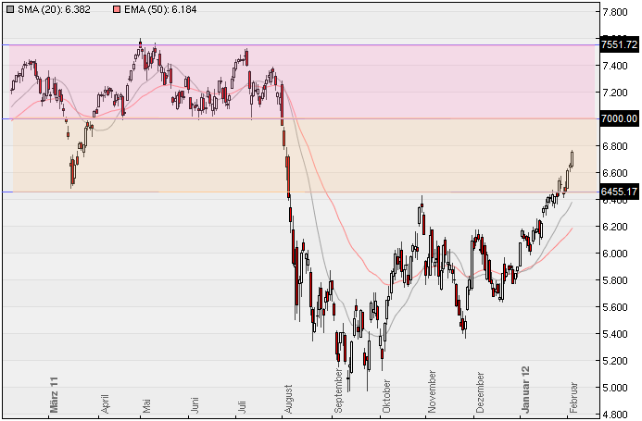This screenshot has height=421, width=642.
Task: Click the August date axis label
Action: click(x=288, y=399)
